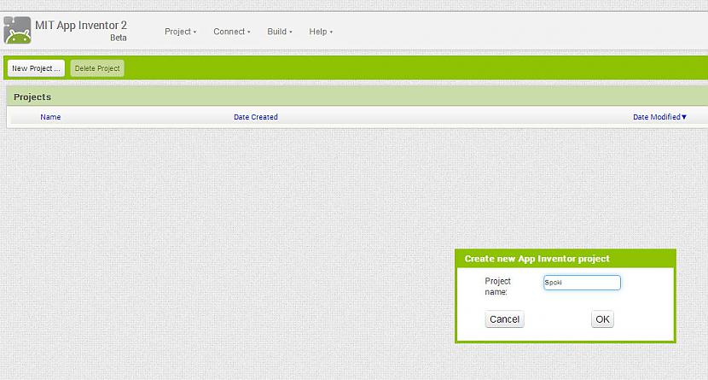Viewport: 708px width, 380px height.
Task: Click the MIT App Inventor 2 title
Action: click(x=81, y=26)
